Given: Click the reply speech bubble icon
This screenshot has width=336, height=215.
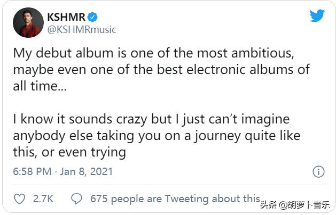Looking at the screenshot, I should 77,199.
